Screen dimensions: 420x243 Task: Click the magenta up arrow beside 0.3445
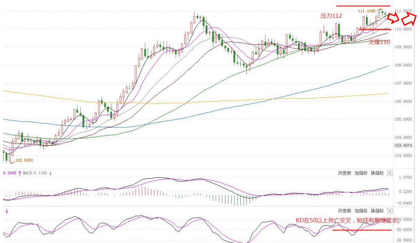[20, 173]
